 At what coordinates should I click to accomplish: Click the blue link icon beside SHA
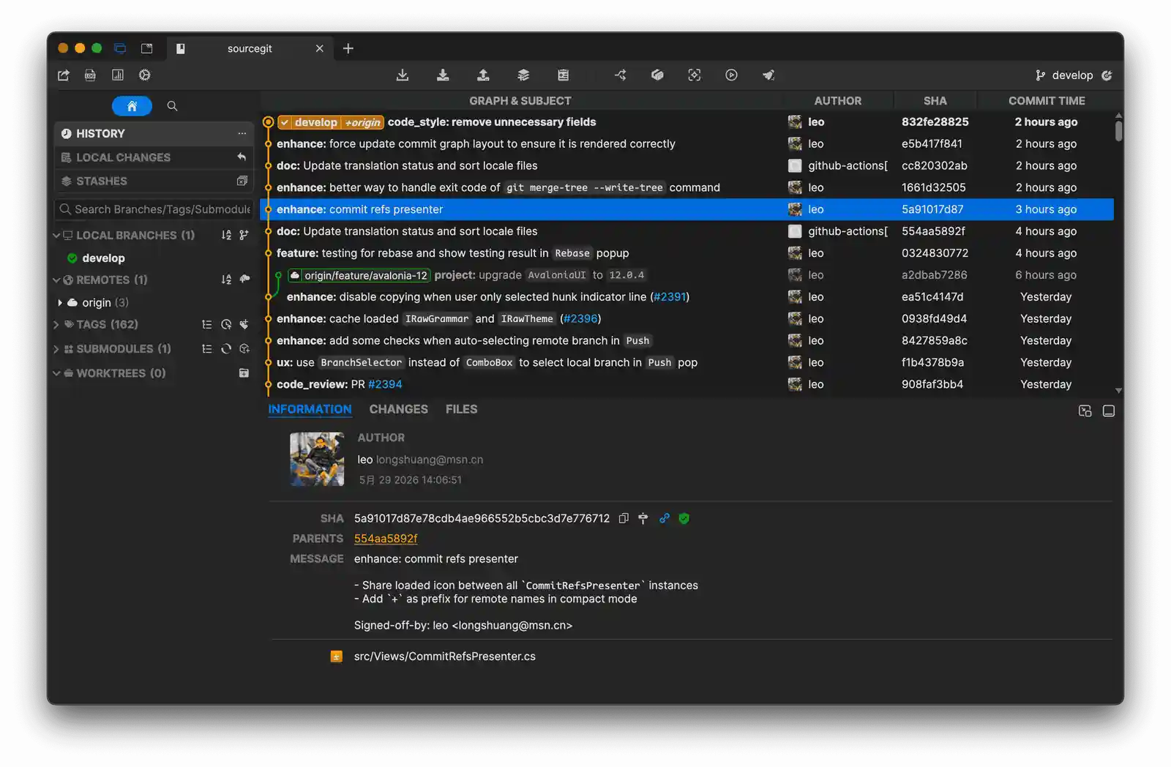click(x=665, y=518)
